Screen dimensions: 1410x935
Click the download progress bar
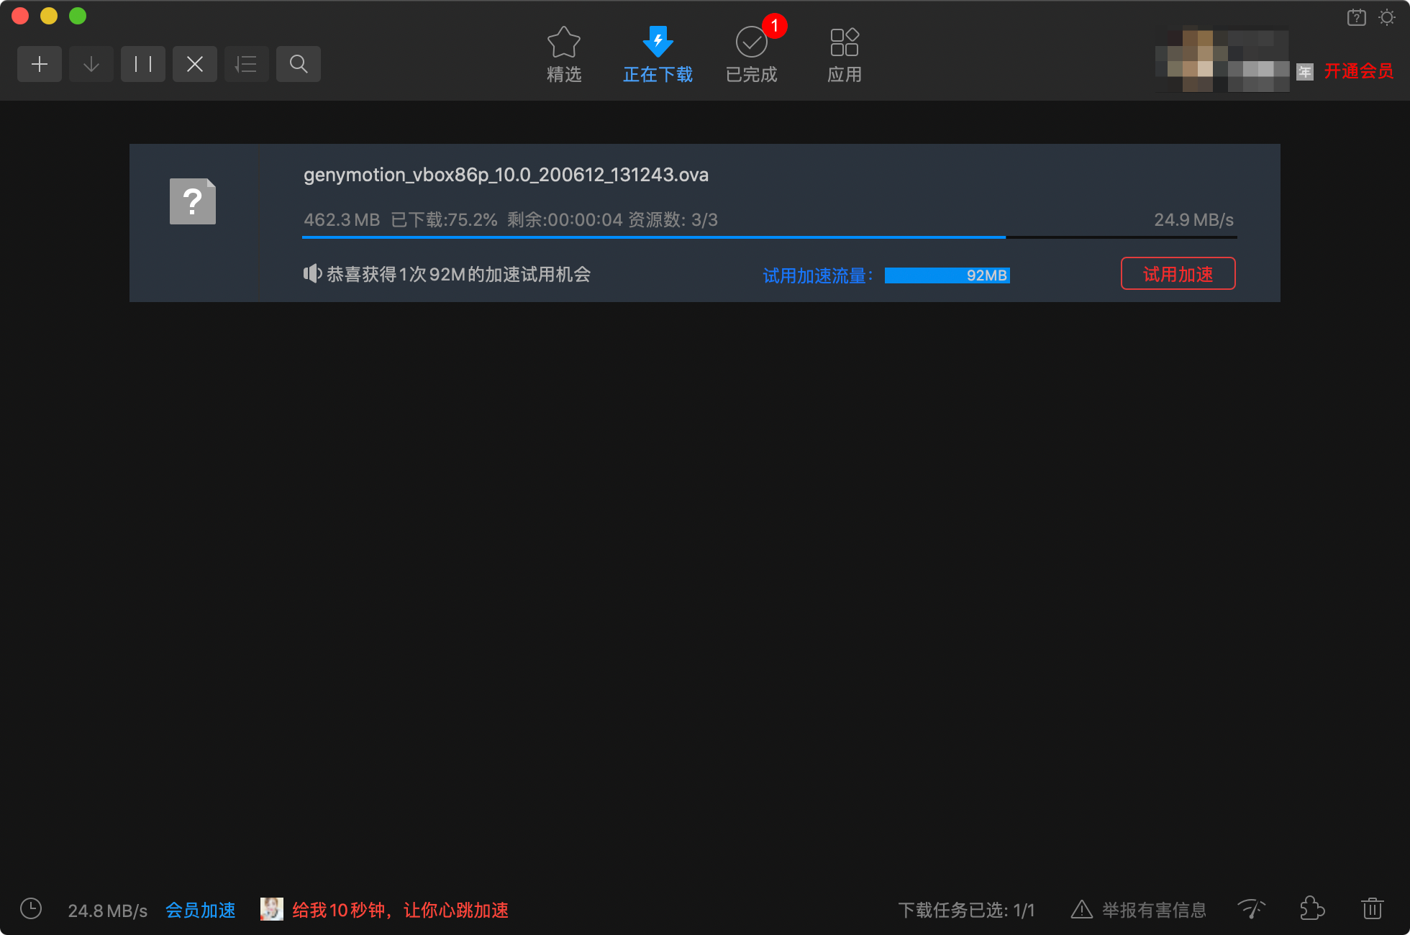point(770,237)
